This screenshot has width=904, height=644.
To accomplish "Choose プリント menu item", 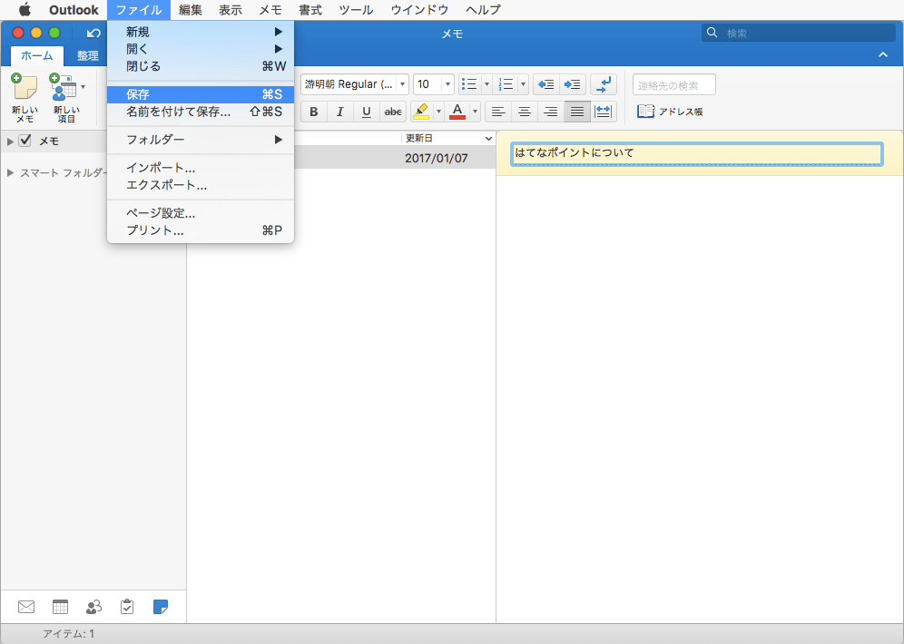I will pos(201,230).
